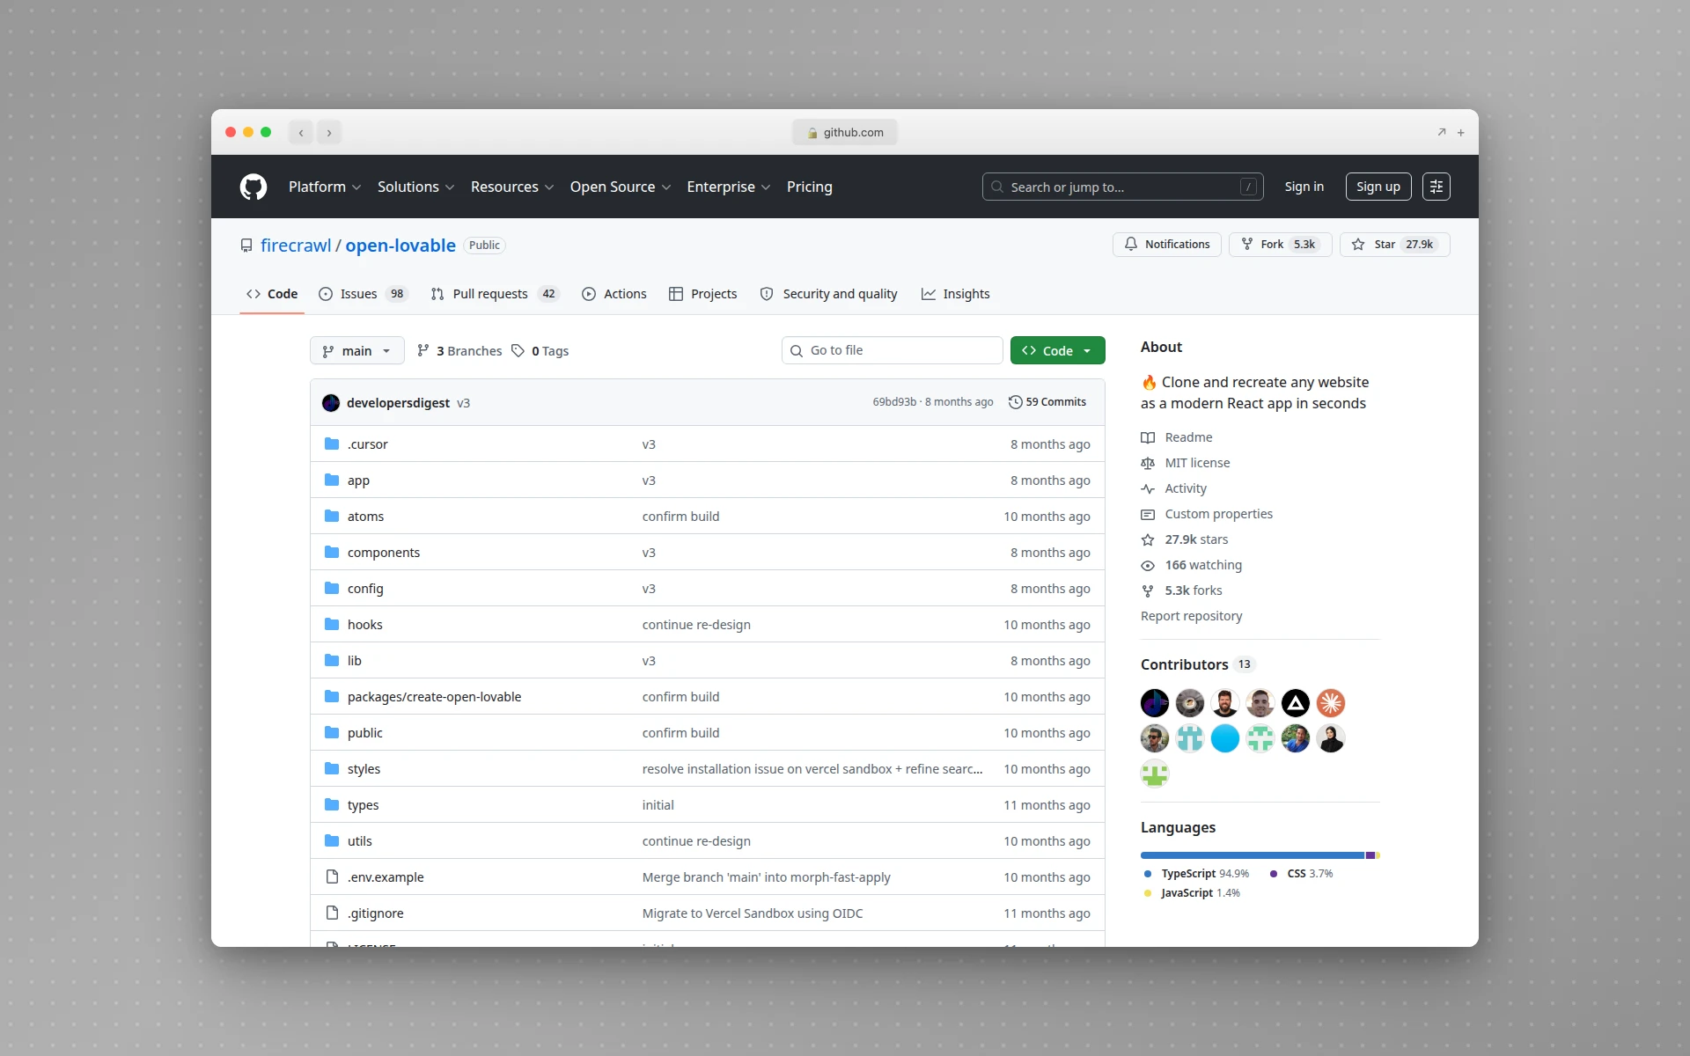Click the black triangle contributor avatar
1690x1056 pixels.
pos(1296,703)
